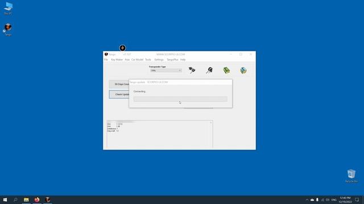Click the USB device tray icon
The width and height of the screenshot is (364, 204).
click(317, 200)
